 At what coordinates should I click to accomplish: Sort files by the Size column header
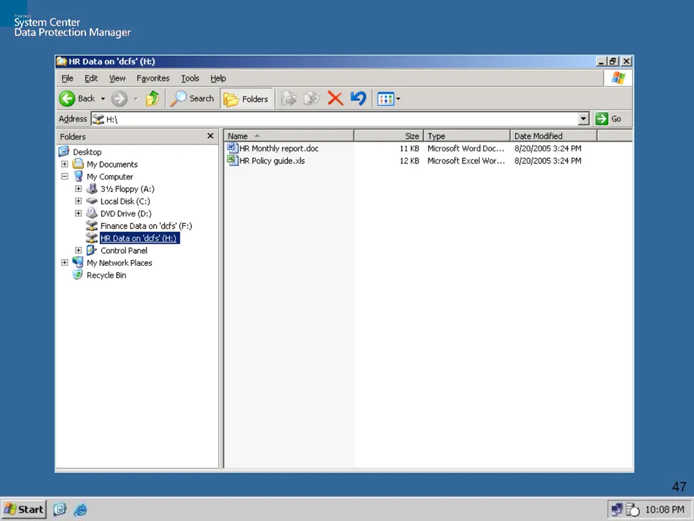point(388,136)
